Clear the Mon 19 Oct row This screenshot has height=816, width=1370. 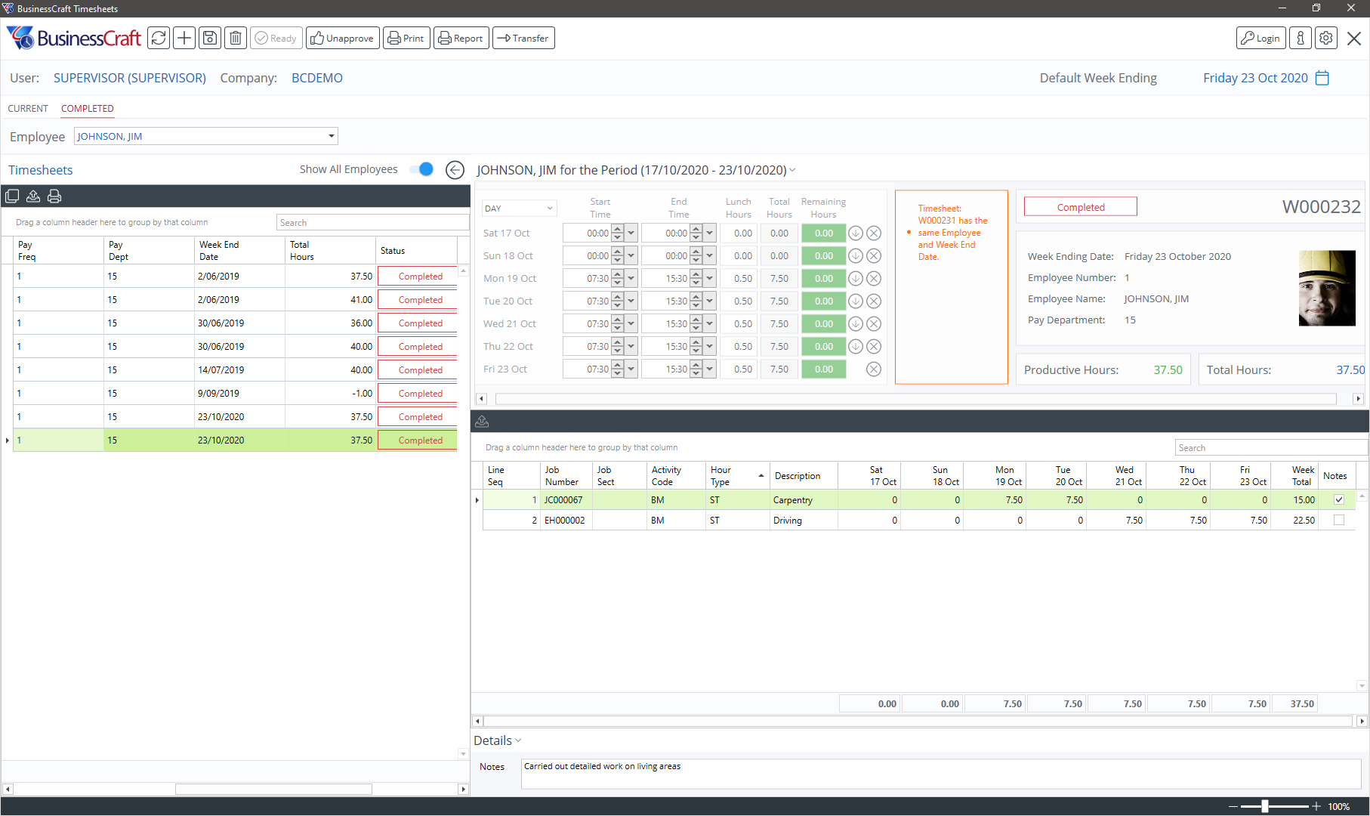(x=874, y=279)
